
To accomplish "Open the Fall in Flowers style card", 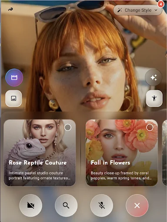I will pos(122,153).
